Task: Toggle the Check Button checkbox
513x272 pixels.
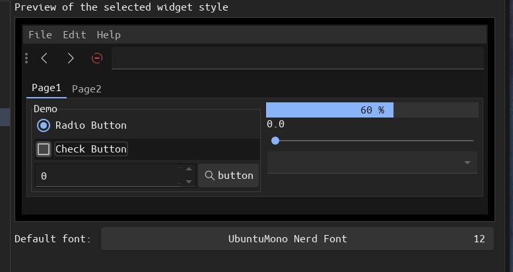Action: click(44, 149)
